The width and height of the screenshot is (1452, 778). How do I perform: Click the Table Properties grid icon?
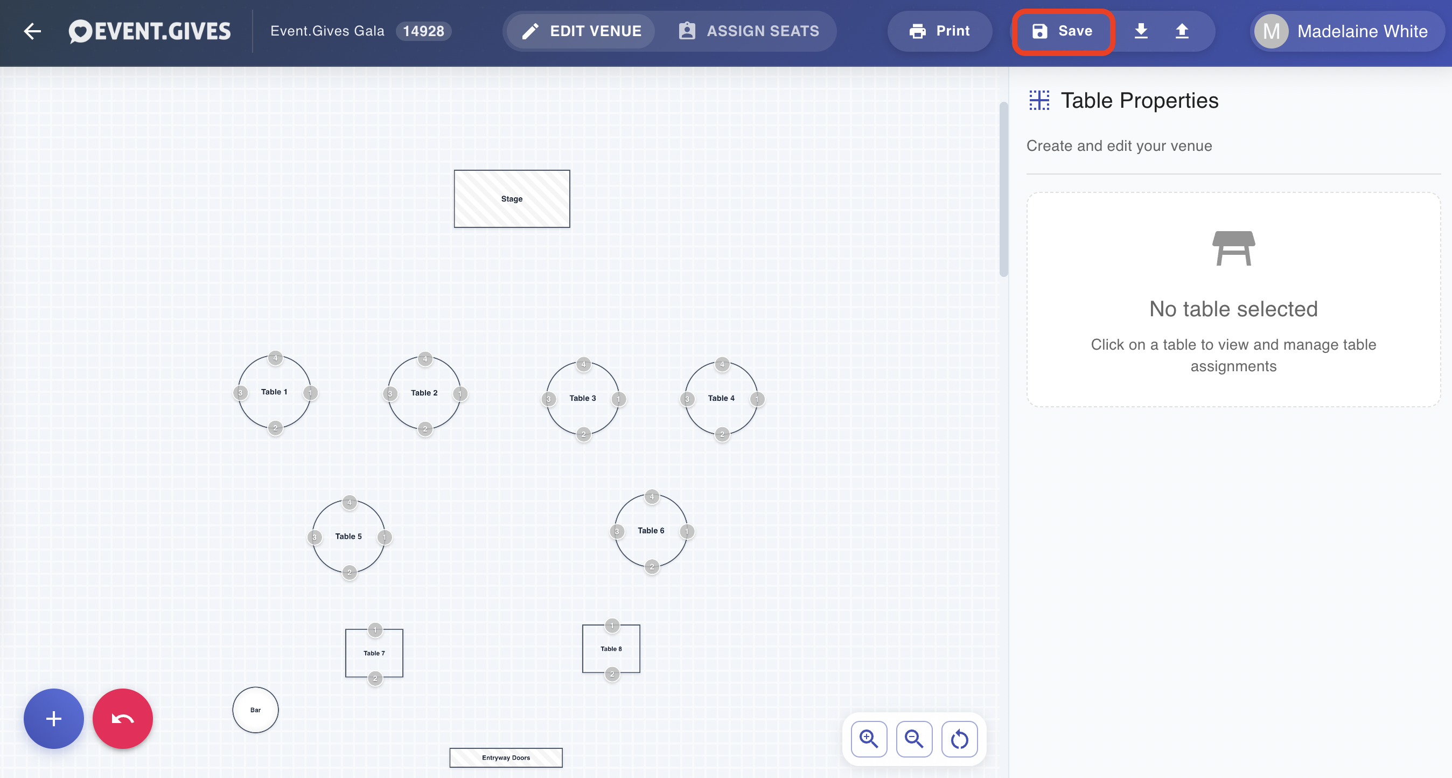[x=1039, y=100]
